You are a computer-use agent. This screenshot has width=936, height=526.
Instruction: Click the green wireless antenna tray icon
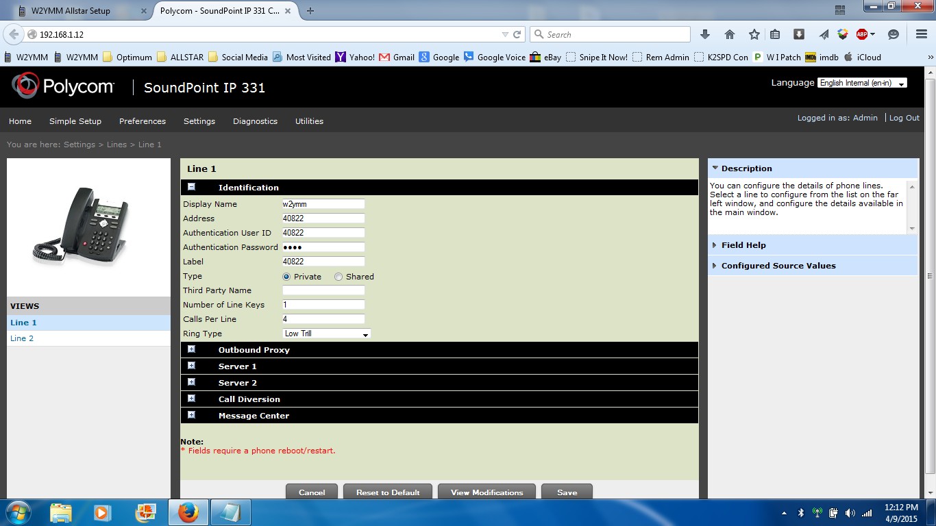[817, 513]
